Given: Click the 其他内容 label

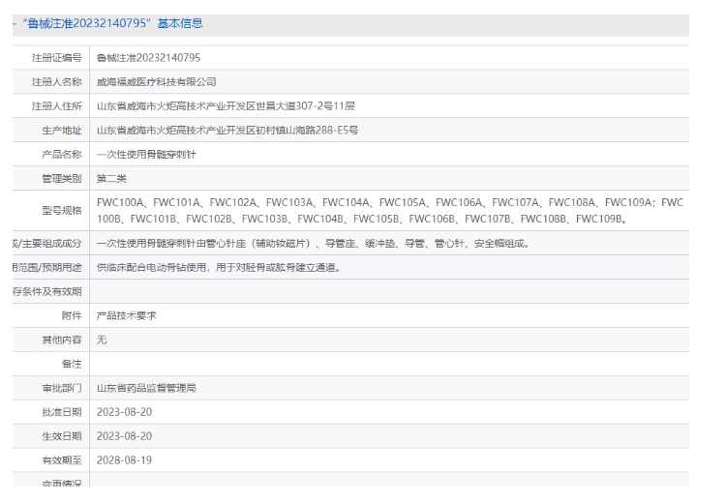Looking at the screenshot, I should click(x=62, y=340).
